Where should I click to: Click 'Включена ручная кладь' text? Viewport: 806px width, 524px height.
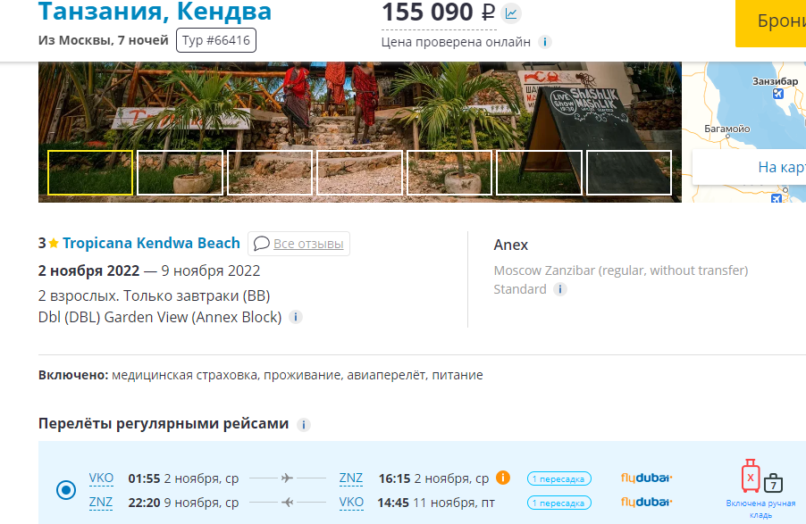click(760, 509)
